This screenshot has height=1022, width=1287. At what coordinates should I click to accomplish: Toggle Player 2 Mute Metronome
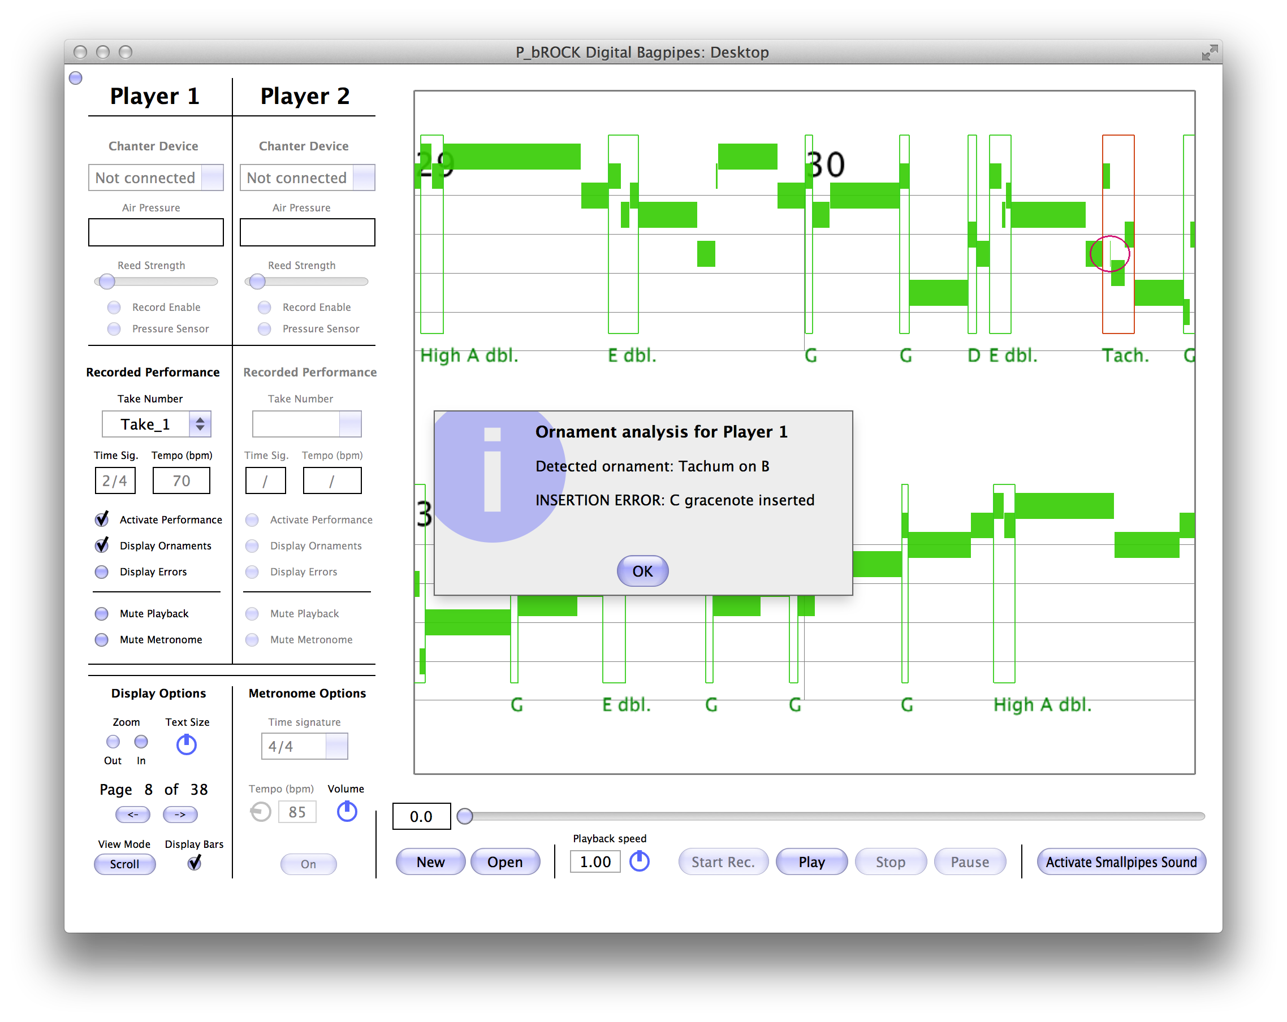click(253, 640)
